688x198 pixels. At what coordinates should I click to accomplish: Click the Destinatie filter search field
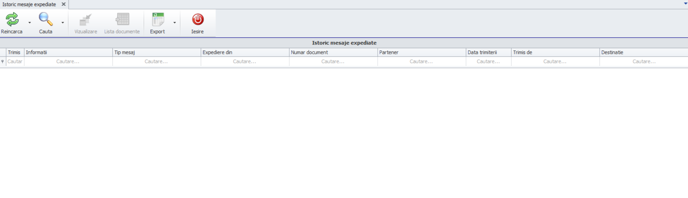[643, 62]
